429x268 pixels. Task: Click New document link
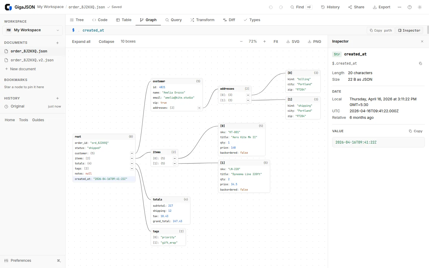[20, 69]
